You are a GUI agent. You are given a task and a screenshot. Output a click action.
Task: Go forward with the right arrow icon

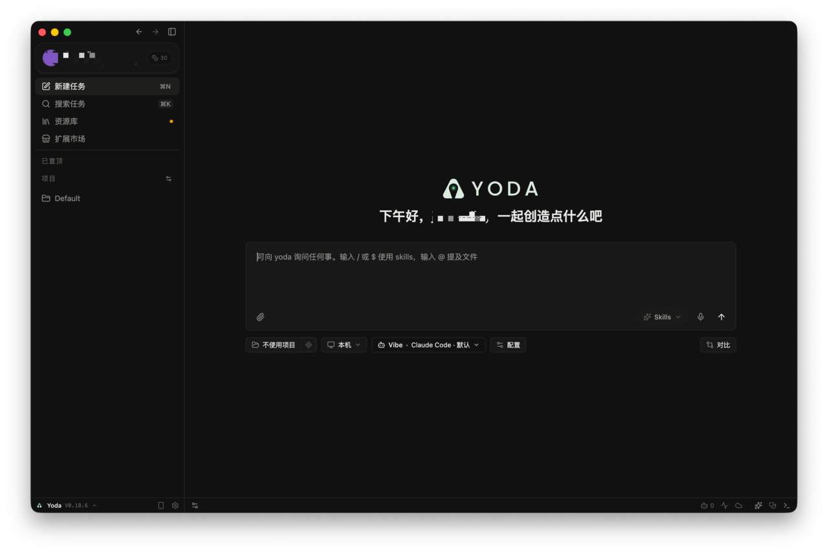pyautogui.click(x=155, y=32)
